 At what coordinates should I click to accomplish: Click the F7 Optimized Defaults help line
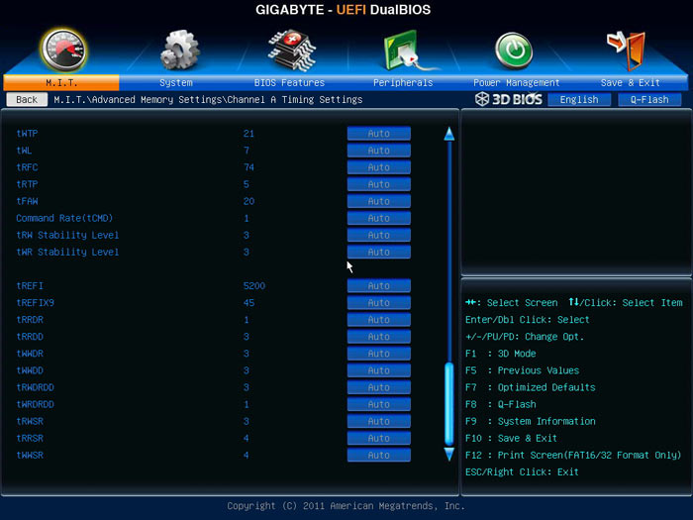point(531,387)
